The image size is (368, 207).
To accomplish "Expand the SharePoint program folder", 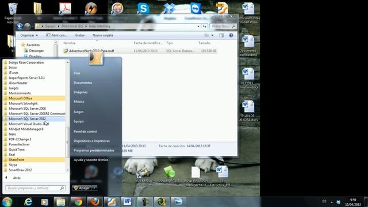I will (34, 160).
